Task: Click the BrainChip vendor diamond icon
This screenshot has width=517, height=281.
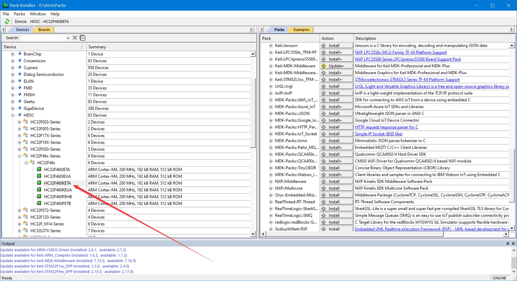Action: click(x=20, y=54)
